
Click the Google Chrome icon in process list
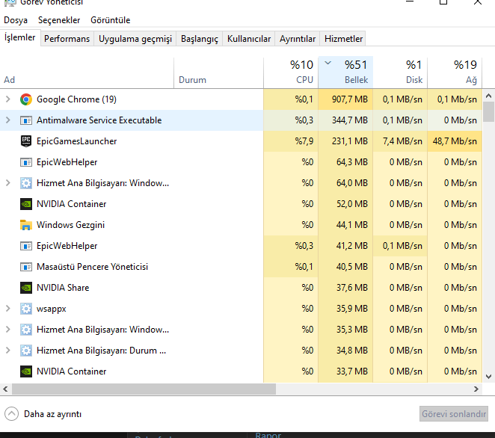(26, 99)
